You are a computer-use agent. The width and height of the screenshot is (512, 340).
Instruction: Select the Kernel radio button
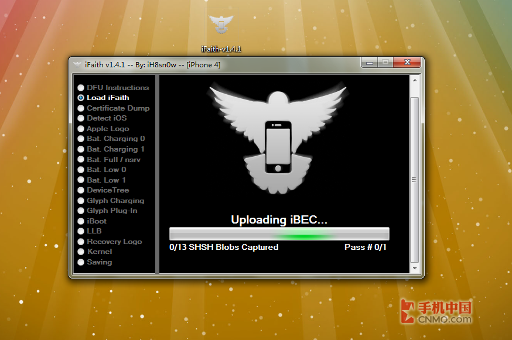(x=81, y=252)
